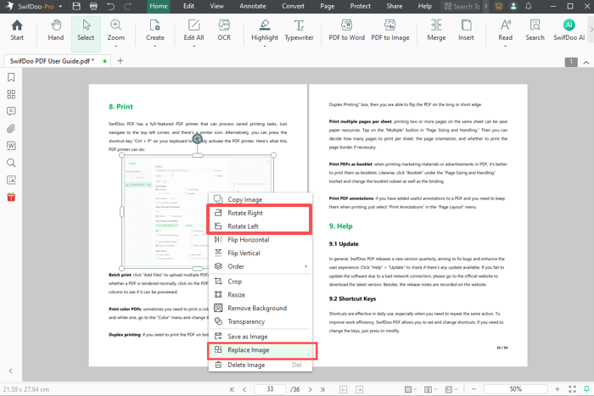Click the page number field showing 33
Viewport: 594px width, 396px height.
270,389
